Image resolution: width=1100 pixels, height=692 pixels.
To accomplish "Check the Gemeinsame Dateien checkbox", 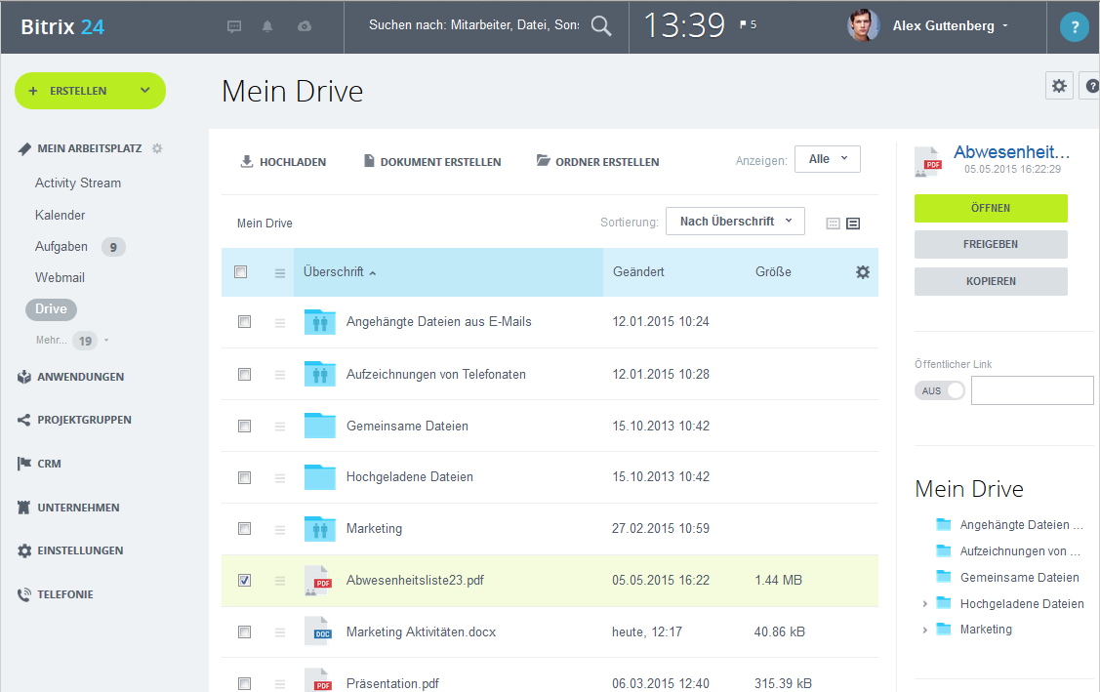I will coord(244,426).
